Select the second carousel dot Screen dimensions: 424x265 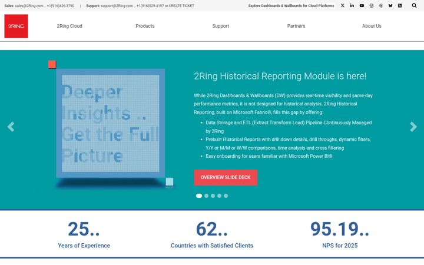tap(206, 196)
